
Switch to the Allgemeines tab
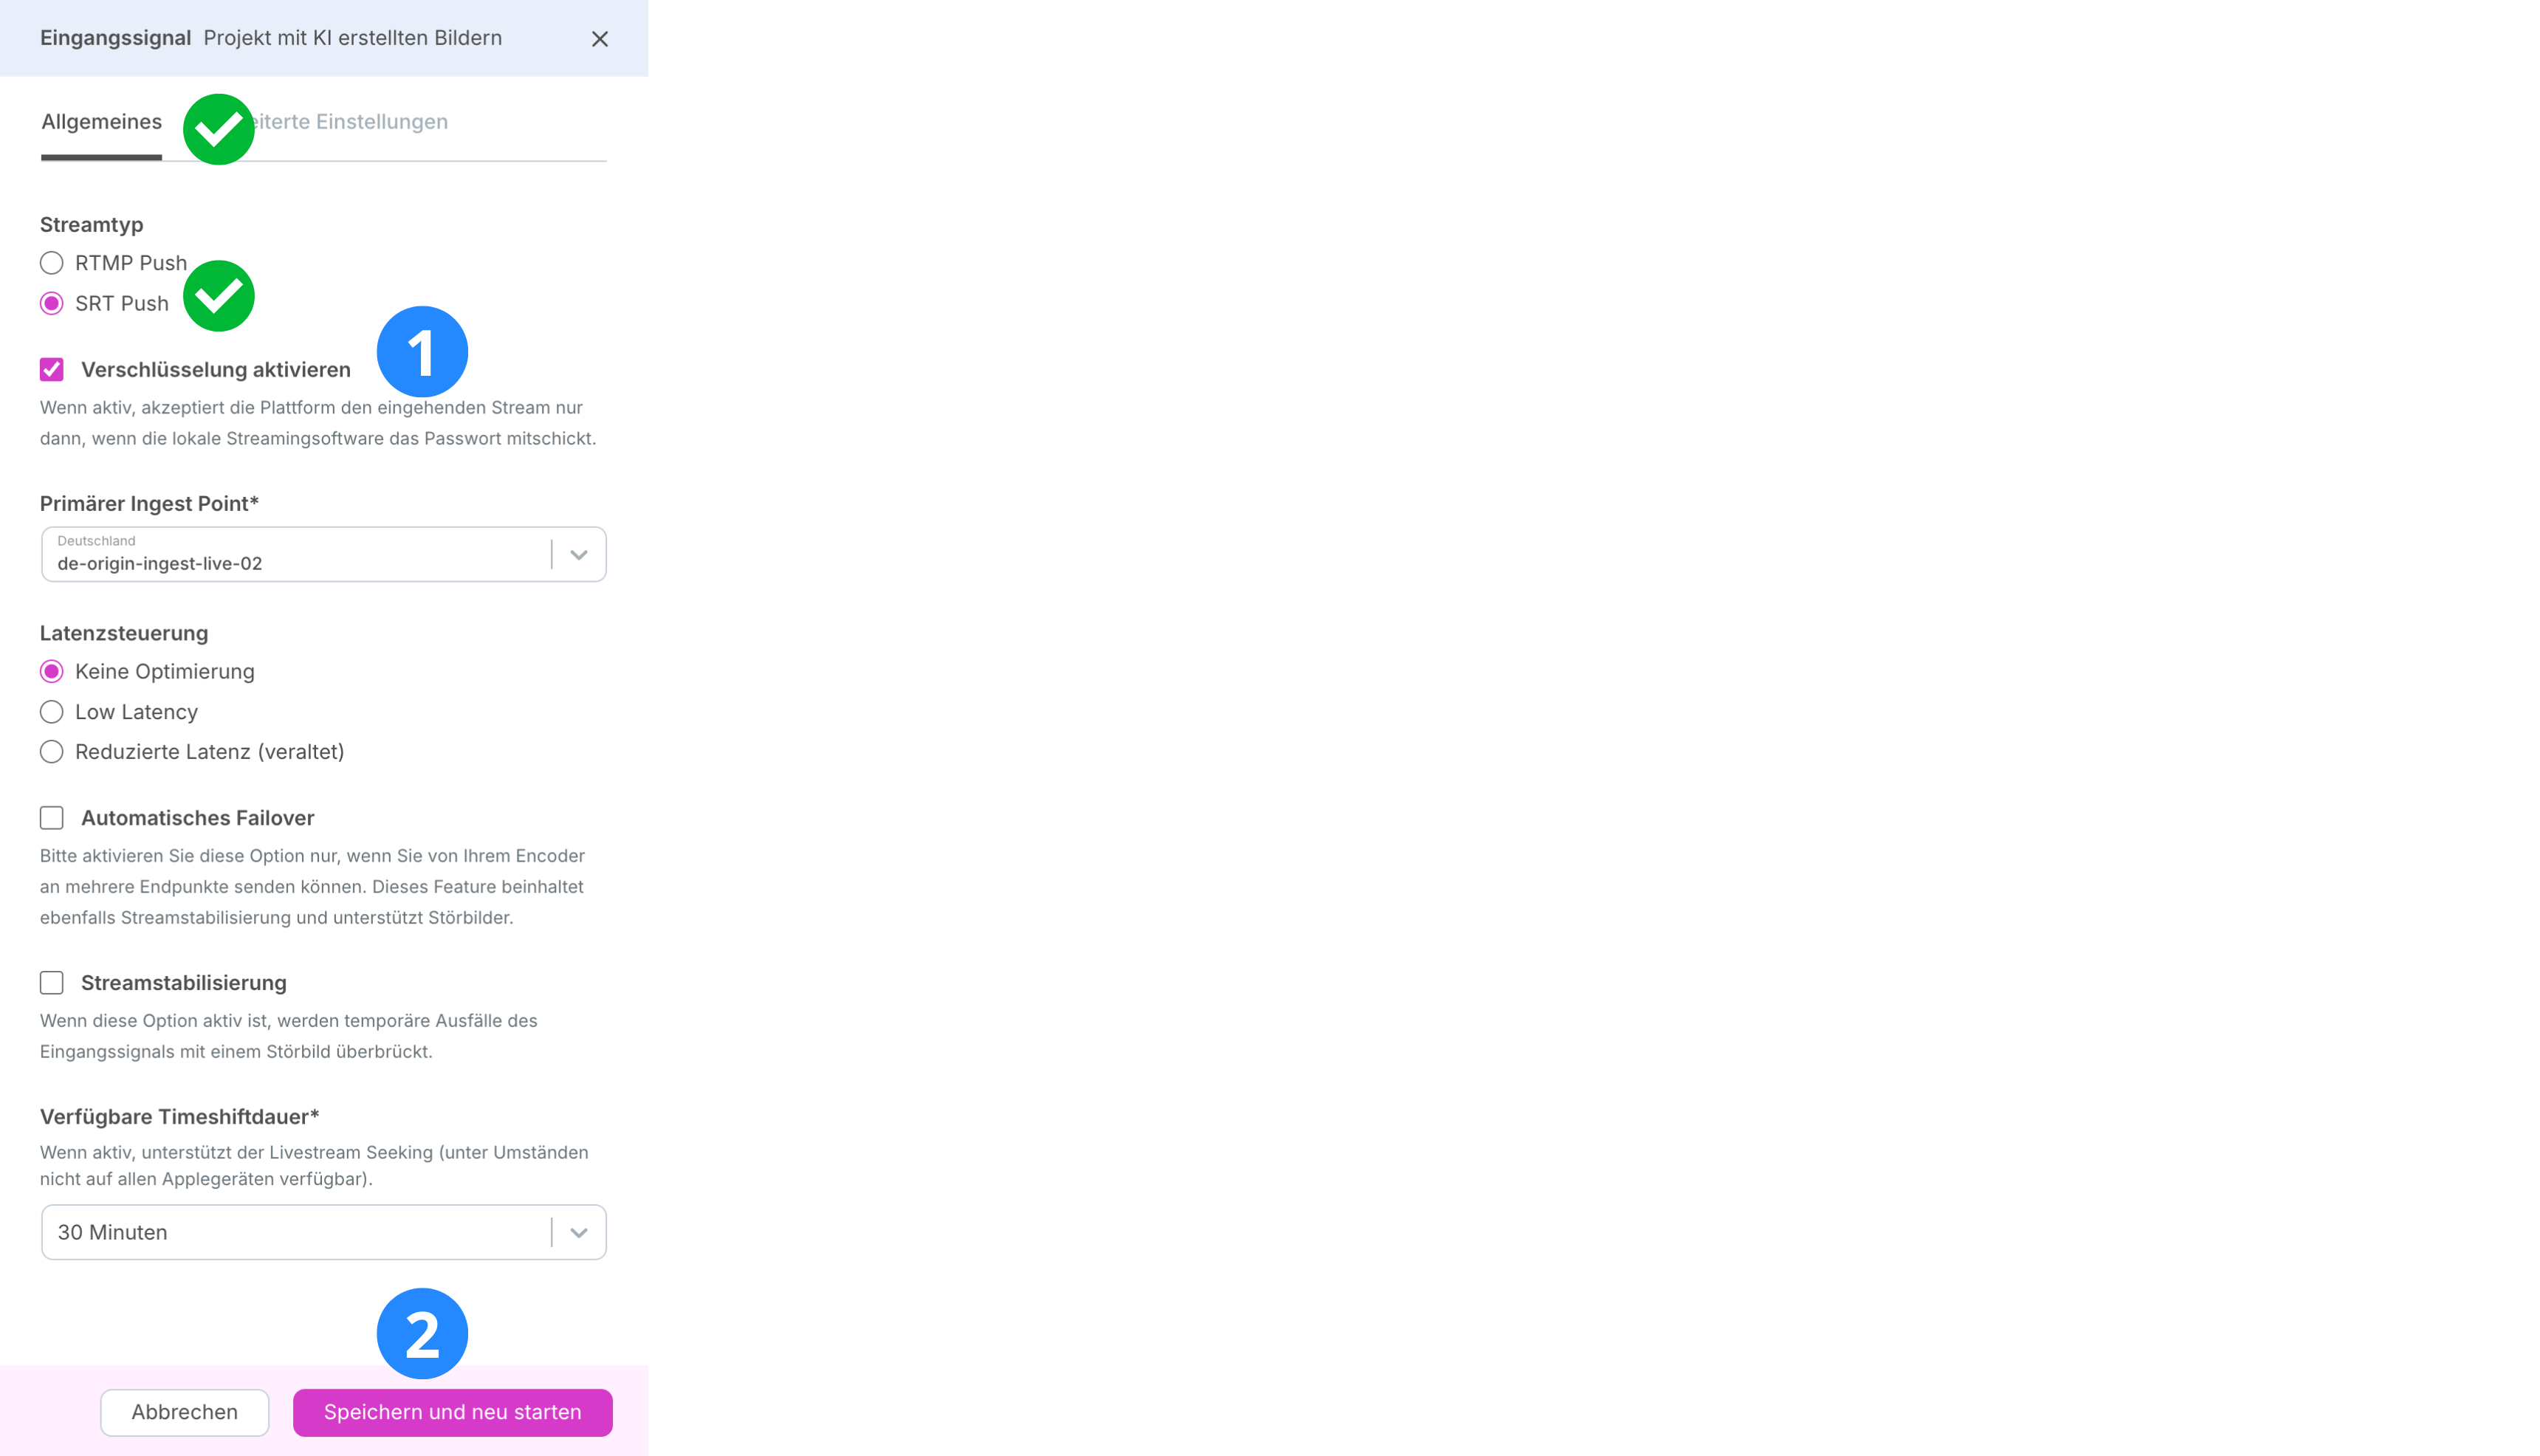tap(101, 122)
